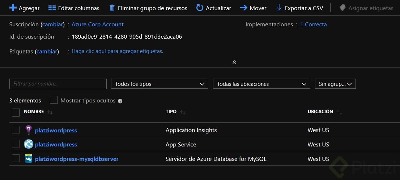The width and height of the screenshot is (400, 180).
Task: Click the Asignar etiquetas label
Action: coord(371,8)
